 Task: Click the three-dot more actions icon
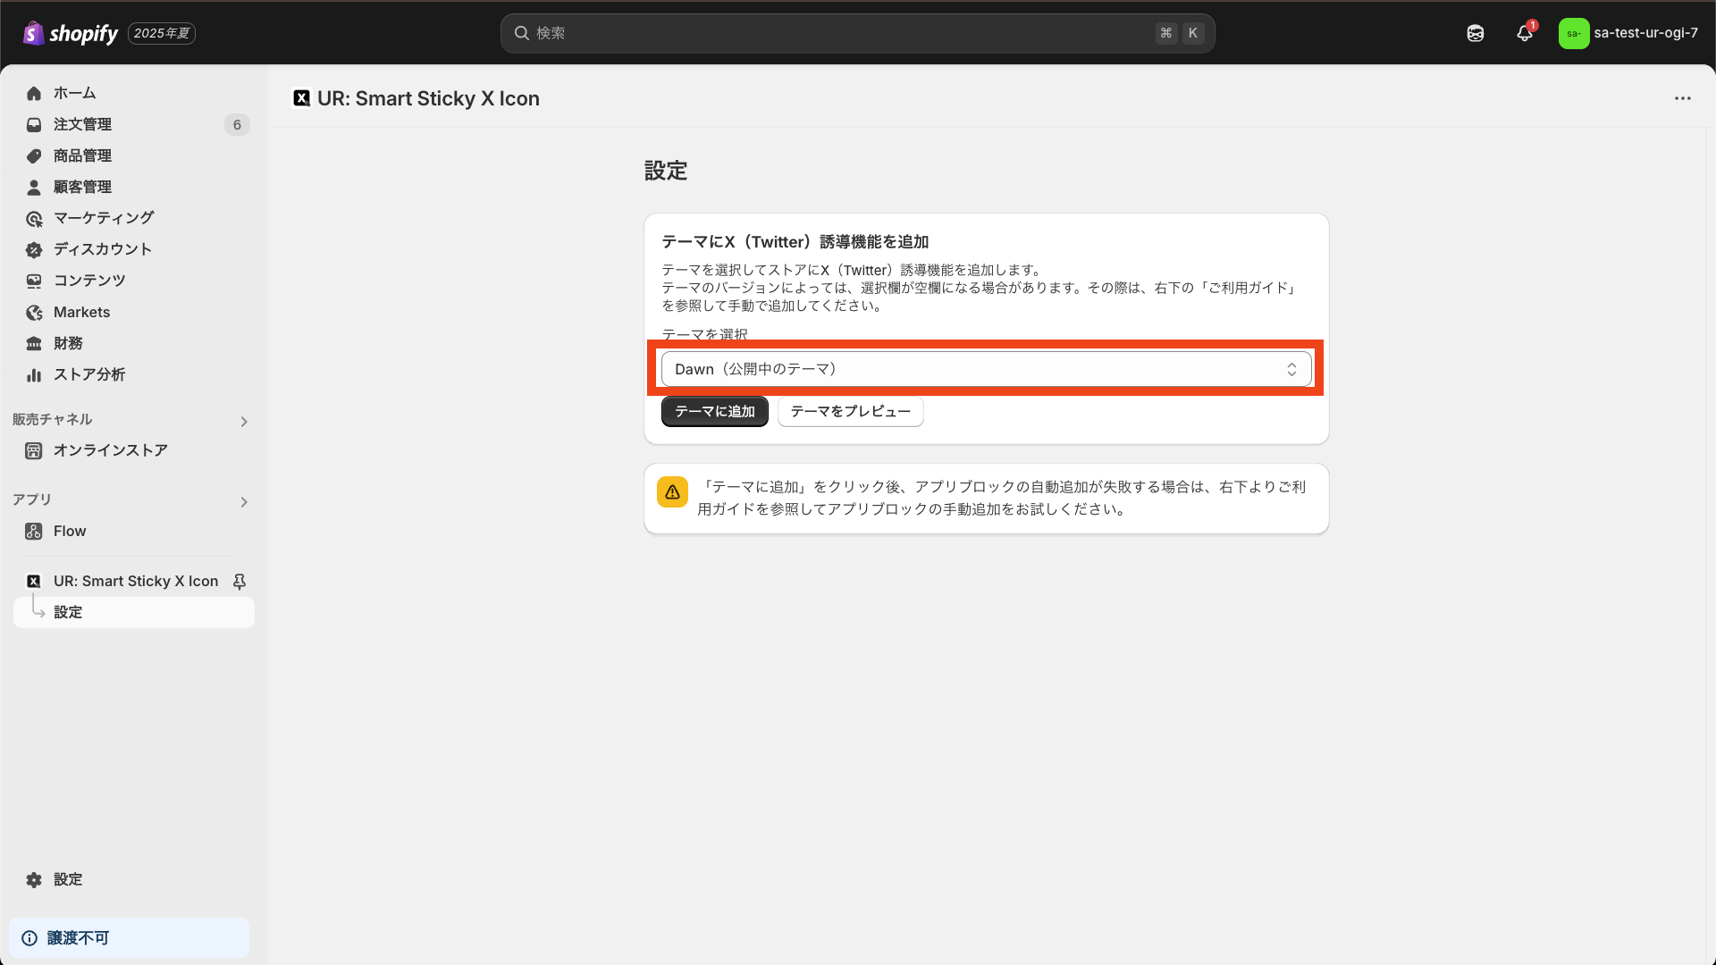click(1683, 98)
